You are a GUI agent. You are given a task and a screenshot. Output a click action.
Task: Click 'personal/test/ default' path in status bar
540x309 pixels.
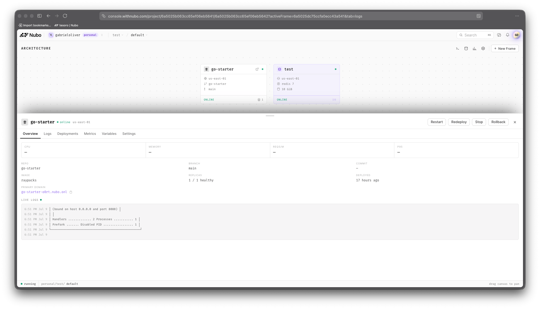(x=60, y=284)
